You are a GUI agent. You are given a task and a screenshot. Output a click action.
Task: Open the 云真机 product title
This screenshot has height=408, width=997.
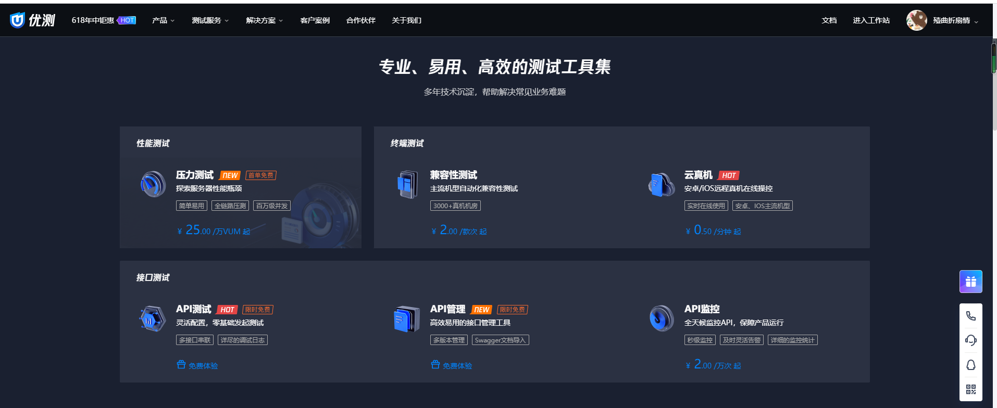click(x=699, y=175)
